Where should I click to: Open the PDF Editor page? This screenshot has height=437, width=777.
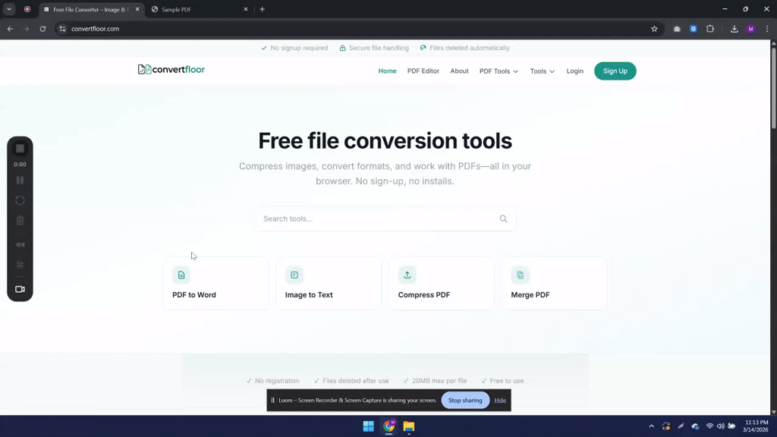tap(423, 71)
